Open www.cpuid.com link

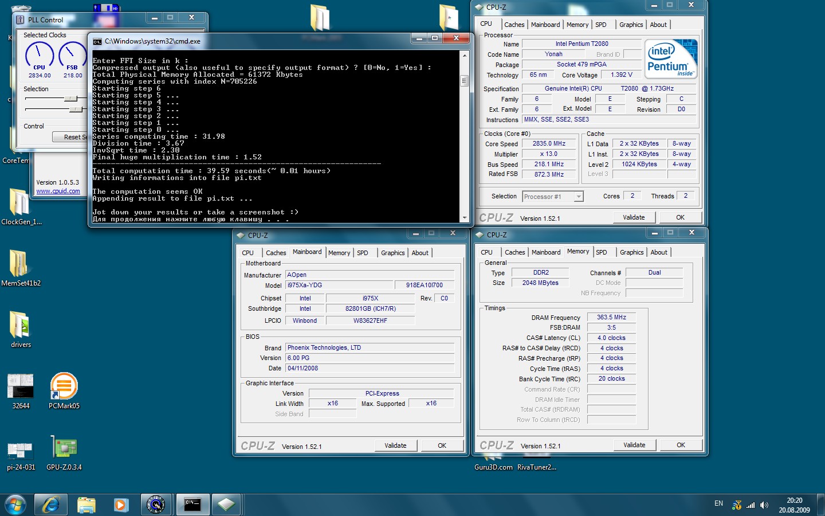coord(58,191)
